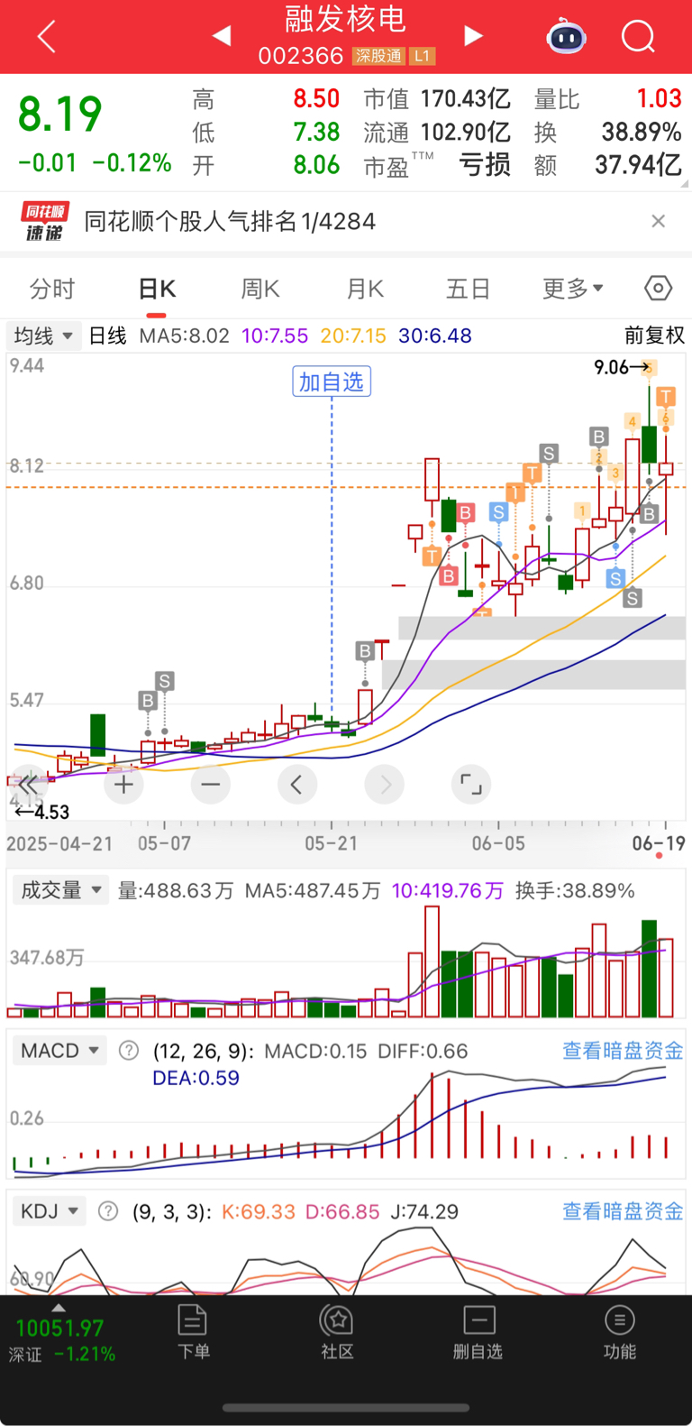The image size is (692, 1426).
Task: Tap MA5:8.02 moving average label
Action: tap(185, 336)
